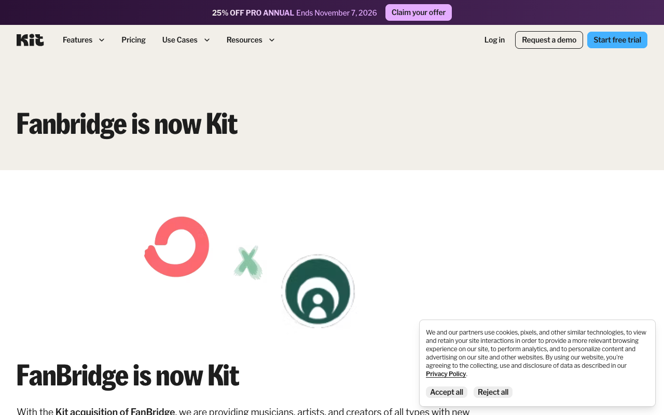
Task: Claim your offer in promo banner
Action: coord(419,12)
